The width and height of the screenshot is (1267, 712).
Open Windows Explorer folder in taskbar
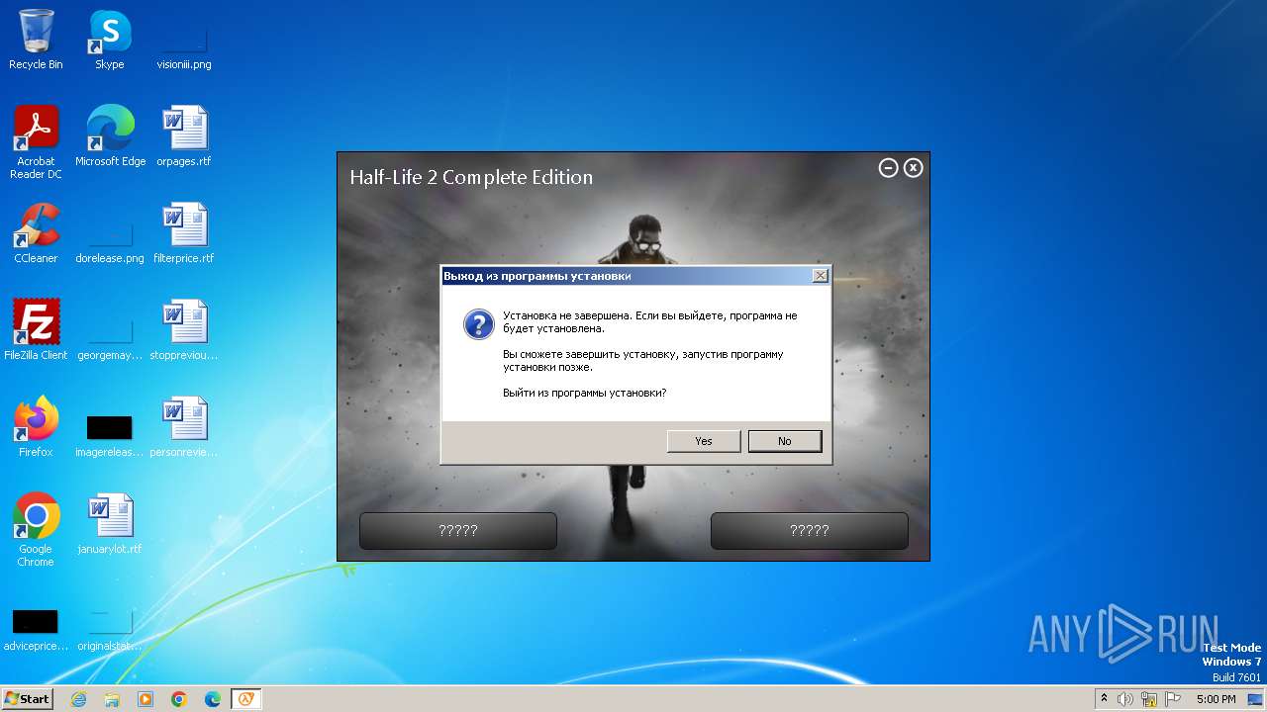coord(112,699)
